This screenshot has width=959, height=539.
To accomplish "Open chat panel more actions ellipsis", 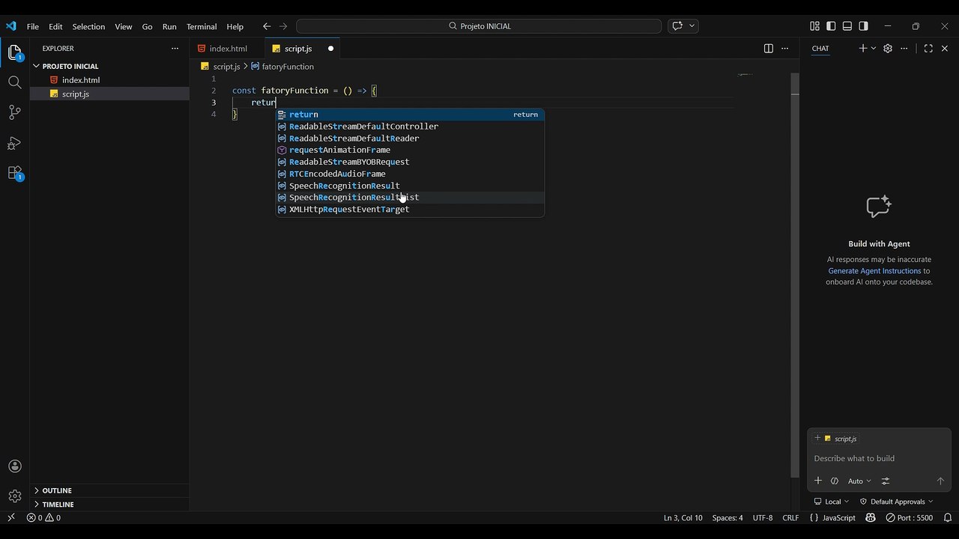I will pyautogui.click(x=904, y=49).
